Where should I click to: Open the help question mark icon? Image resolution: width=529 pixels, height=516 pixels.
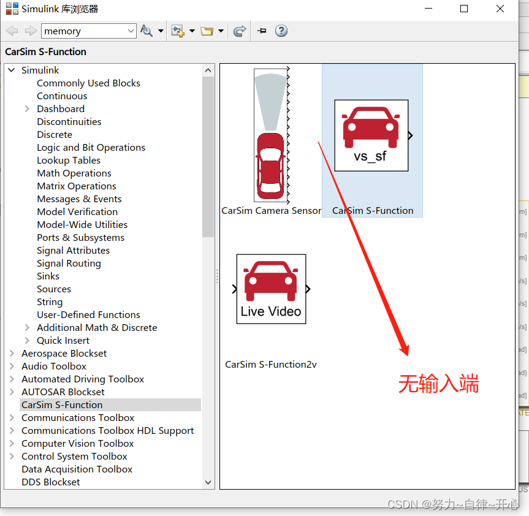(x=281, y=31)
